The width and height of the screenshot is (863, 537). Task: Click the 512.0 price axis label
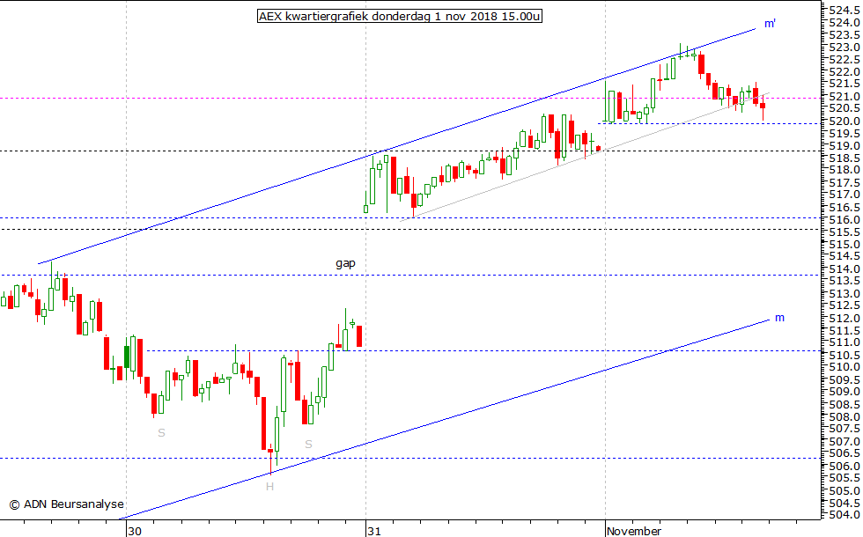845,318
